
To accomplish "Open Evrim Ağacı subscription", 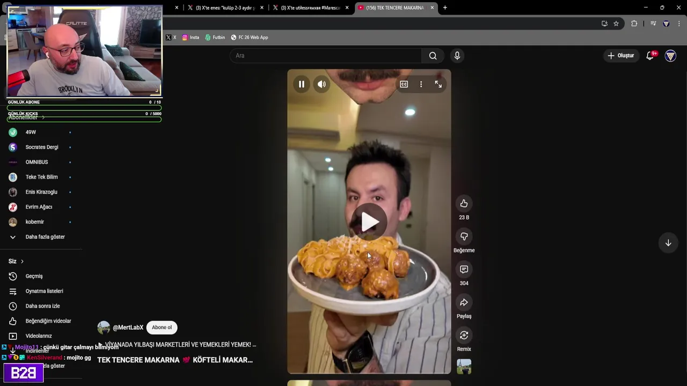I will point(40,207).
